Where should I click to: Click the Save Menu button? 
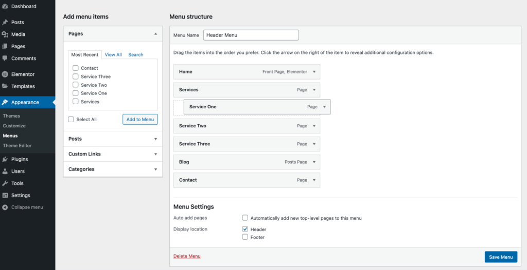(501, 257)
